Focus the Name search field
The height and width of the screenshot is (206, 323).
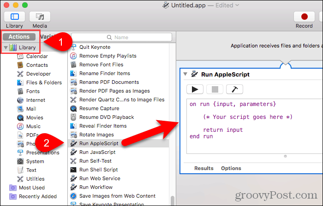[121, 37]
